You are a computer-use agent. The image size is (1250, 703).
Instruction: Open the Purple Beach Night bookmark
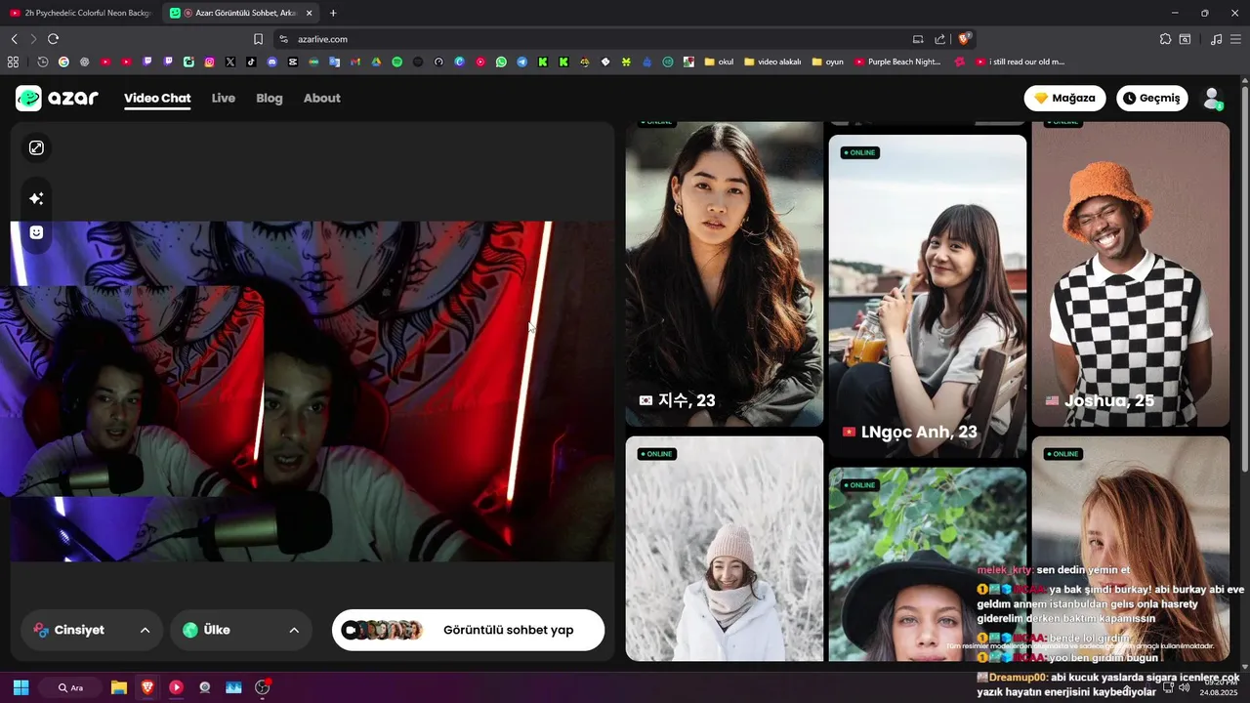tap(897, 62)
